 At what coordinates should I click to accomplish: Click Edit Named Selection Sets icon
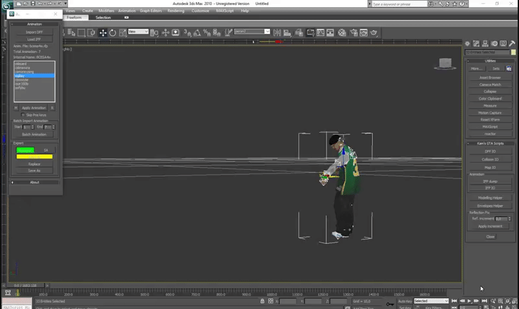228,32
